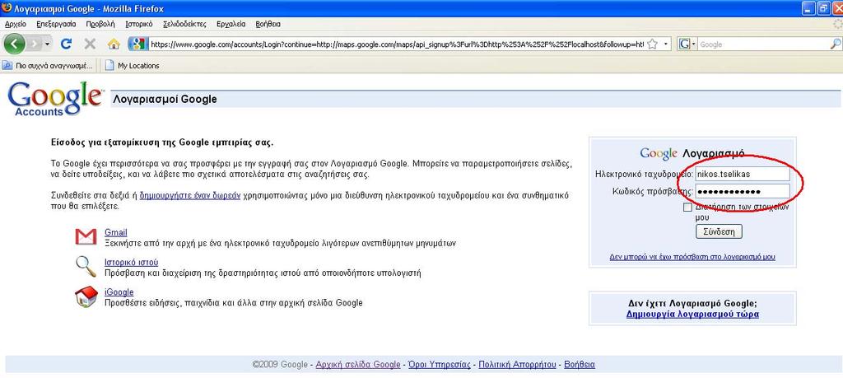
Task: Open the address bar history dropdown
Action: click(x=665, y=44)
